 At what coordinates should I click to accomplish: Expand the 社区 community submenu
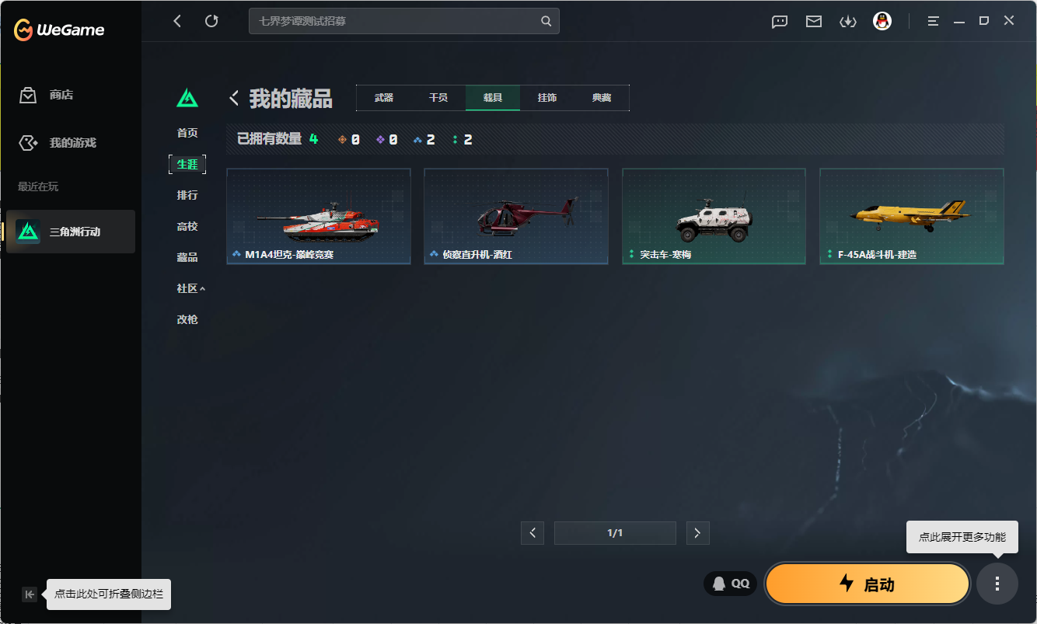pos(190,288)
